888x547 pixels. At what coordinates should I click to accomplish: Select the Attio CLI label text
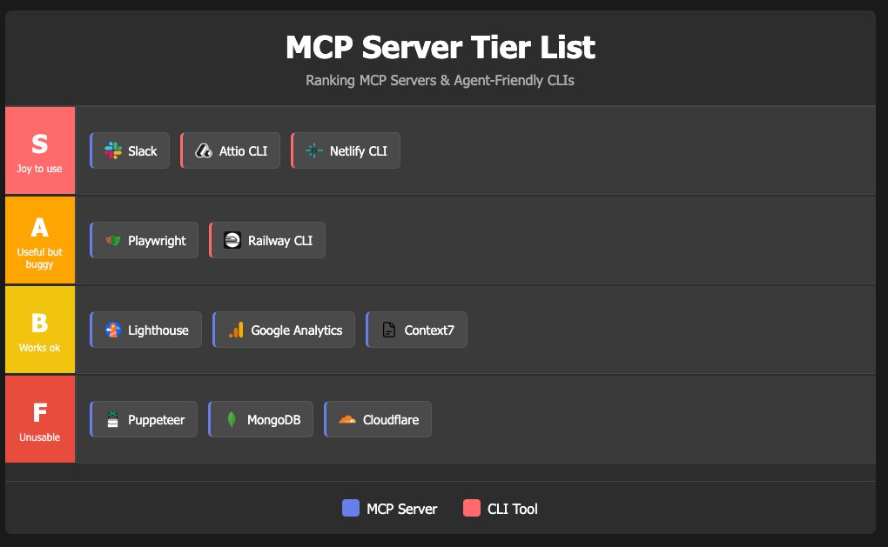click(243, 151)
